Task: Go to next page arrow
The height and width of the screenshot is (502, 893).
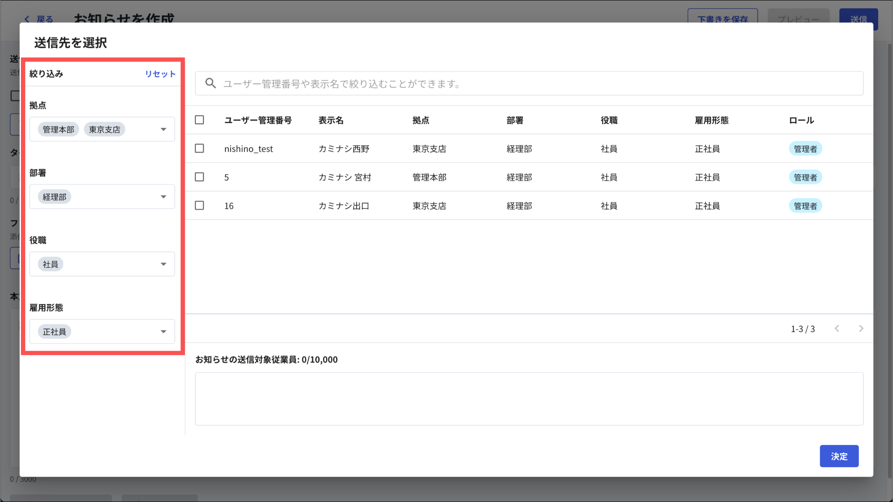Action: pos(861,328)
